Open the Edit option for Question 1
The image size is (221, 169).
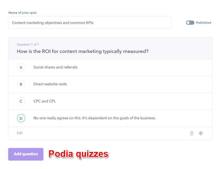pyautogui.click(x=19, y=133)
